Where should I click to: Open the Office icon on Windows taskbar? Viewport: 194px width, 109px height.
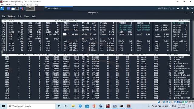(x=94, y=106)
